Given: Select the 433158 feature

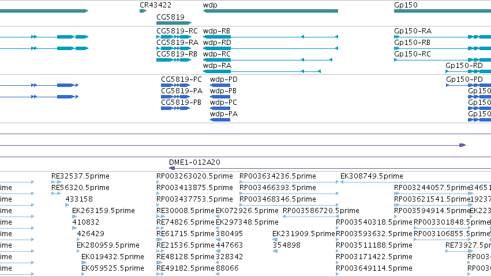Looking at the screenshot, I should (x=67, y=205).
